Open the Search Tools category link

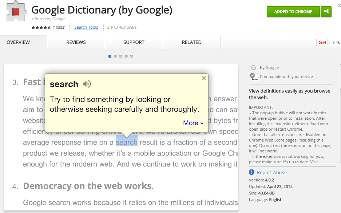coord(86,27)
